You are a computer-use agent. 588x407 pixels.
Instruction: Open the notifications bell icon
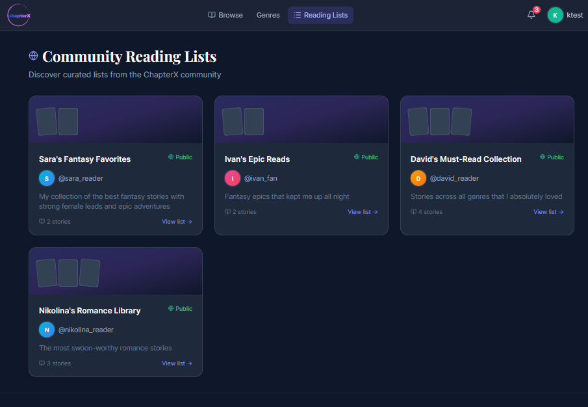click(531, 15)
